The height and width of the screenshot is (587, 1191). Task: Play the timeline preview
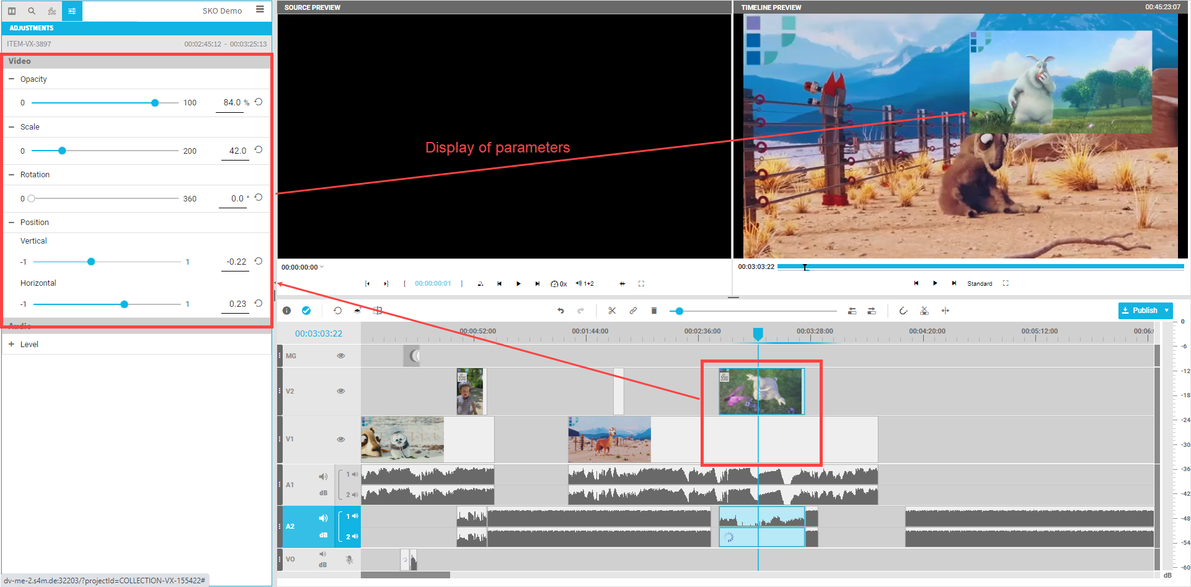[935, 283]
